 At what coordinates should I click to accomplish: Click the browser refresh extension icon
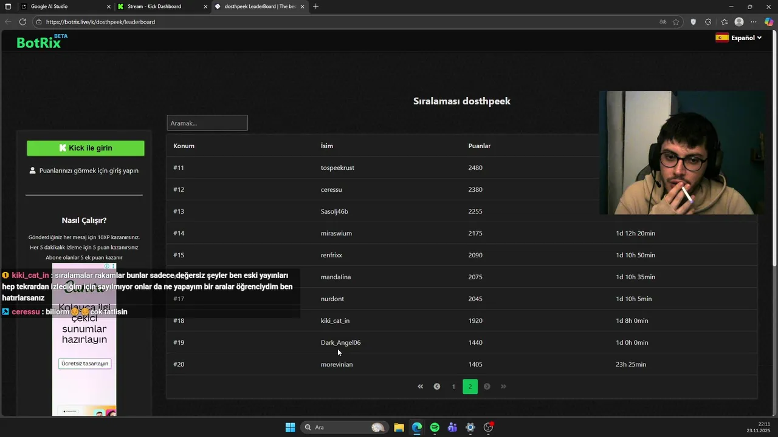[708, 22]
